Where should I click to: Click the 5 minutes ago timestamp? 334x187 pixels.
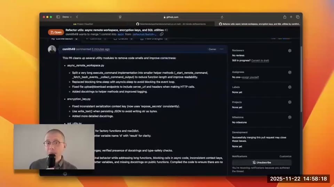click(x=101, y=49)
